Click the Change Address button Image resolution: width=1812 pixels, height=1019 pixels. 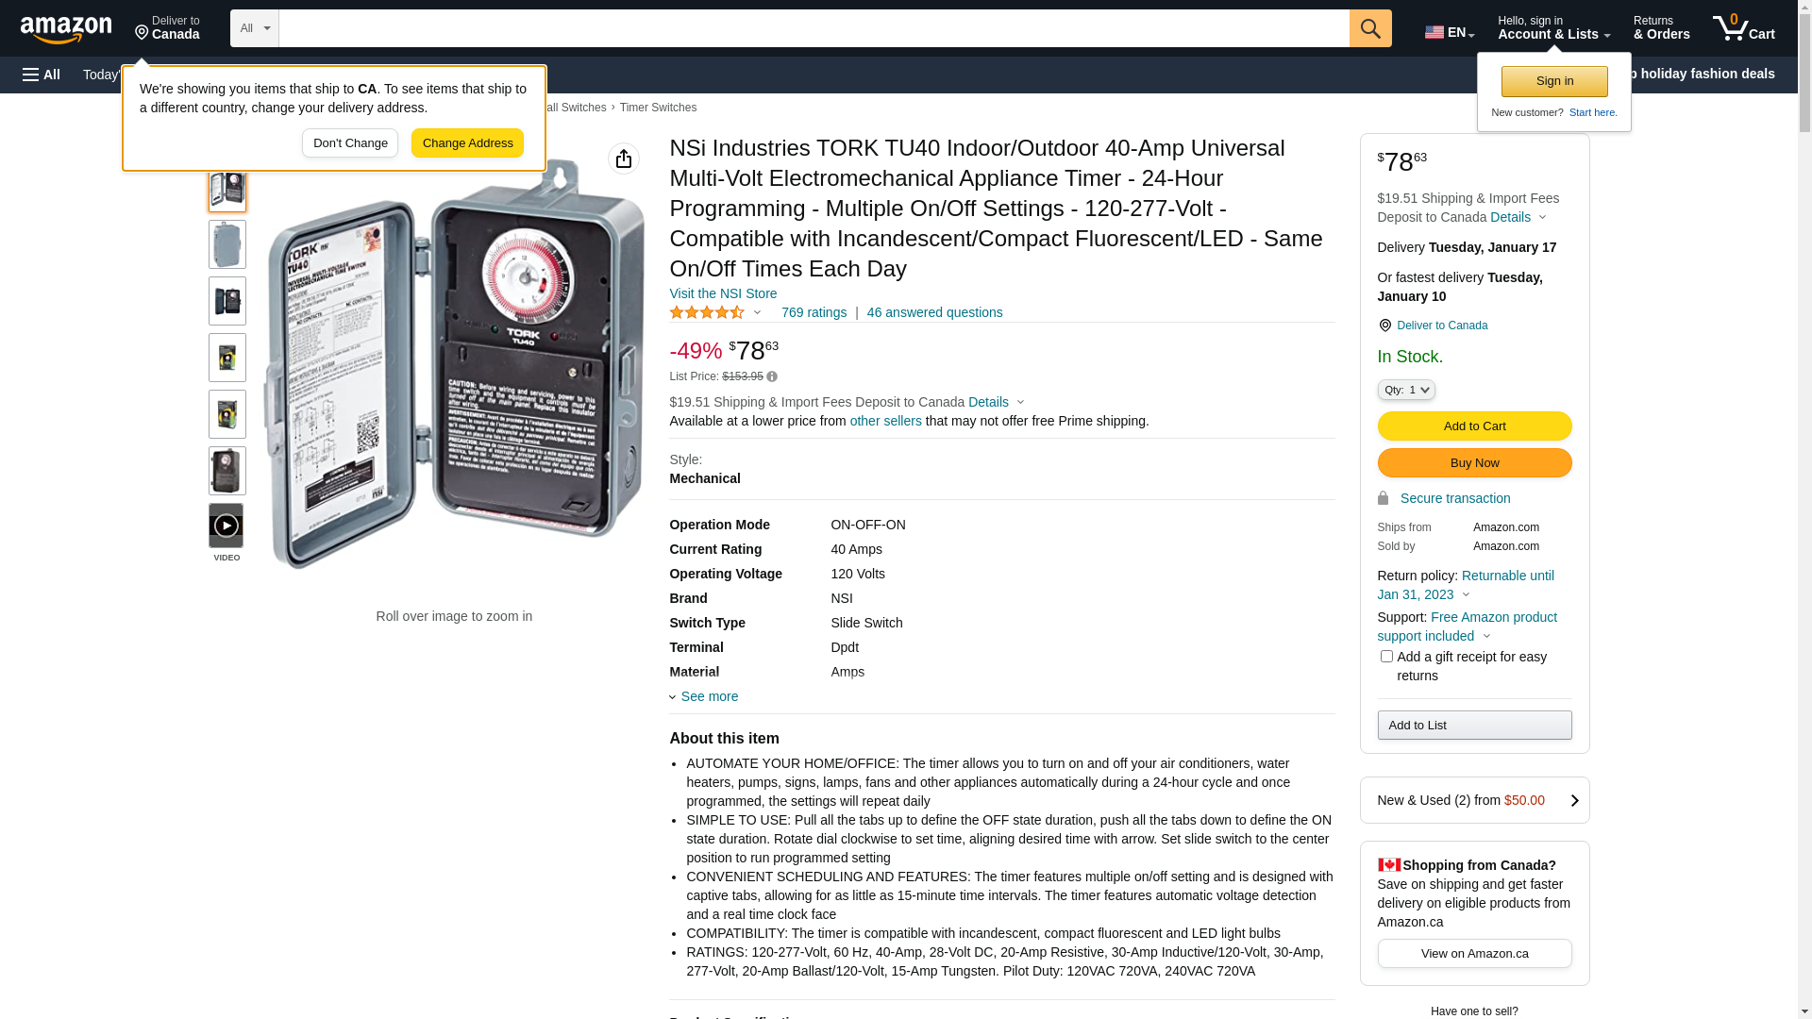[x=467, y=143]
